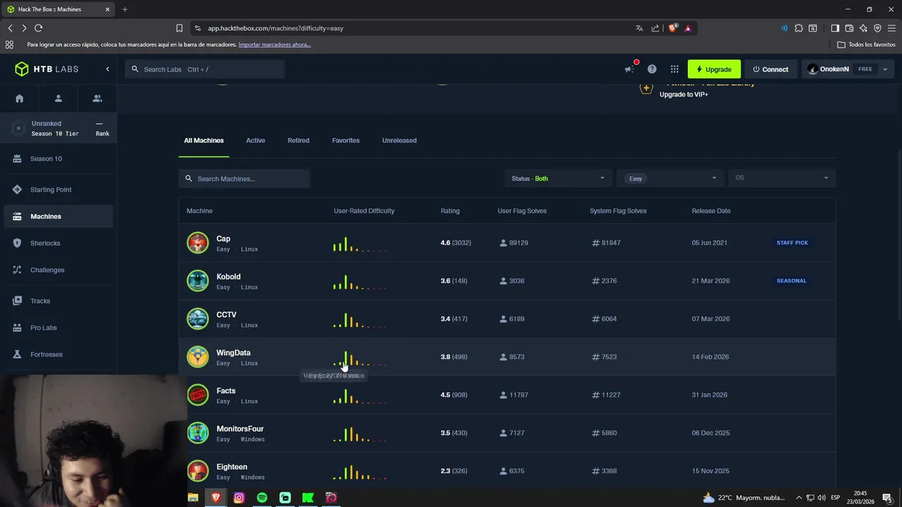902x507 pixels.
Task: Click the Connect button
Action: tap(770, 69)
